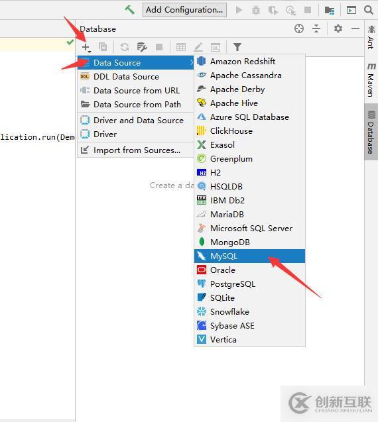The width and height of the screenshot is (378, 422).
Task: Select ClickHouse data source
Action: [x=249, y=131]
